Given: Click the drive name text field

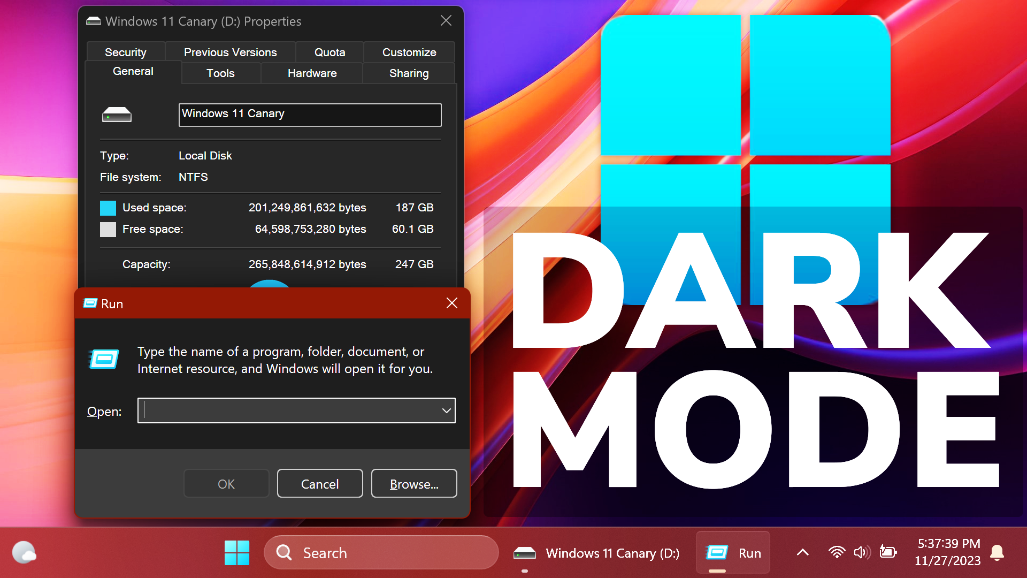Looking at the screenshot, I should [310, 115].
